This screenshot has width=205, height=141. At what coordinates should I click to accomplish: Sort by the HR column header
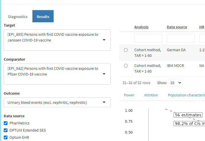tap(202, 27)
